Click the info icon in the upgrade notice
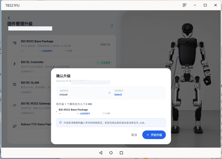 60,122
